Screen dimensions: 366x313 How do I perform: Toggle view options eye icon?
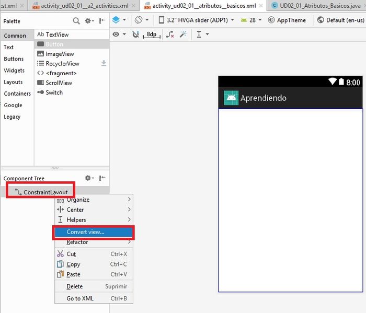[x=116, y=34]
